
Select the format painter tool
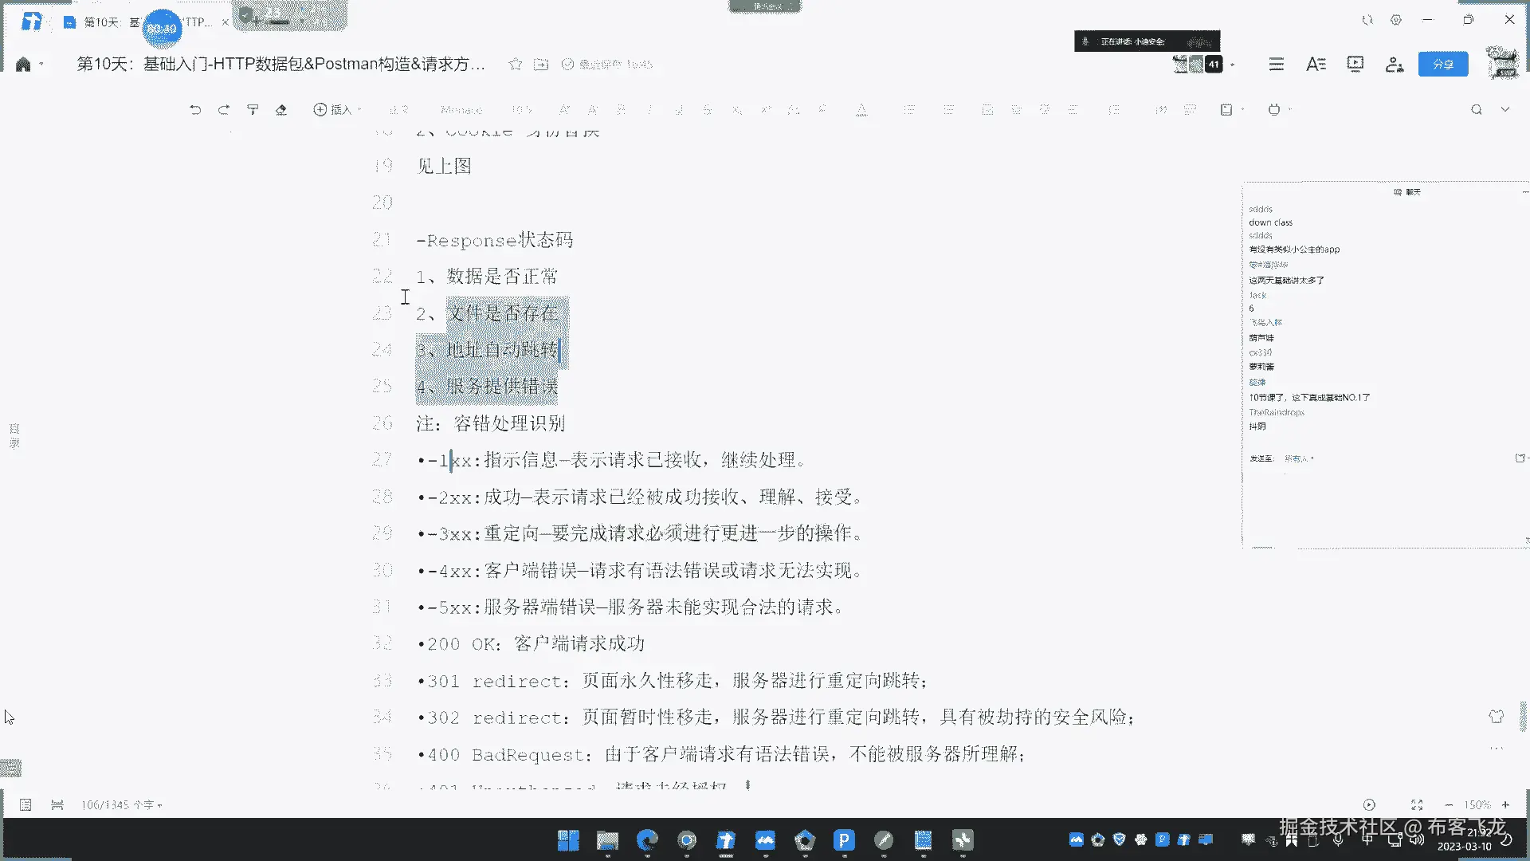click(253, 110)
